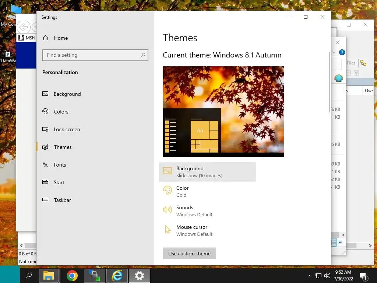The width and height of the screenshot is (377, 283).
Task: Open the Home icon in Settings sidebar
Action: pyautogui.click(x=46, y=38)
